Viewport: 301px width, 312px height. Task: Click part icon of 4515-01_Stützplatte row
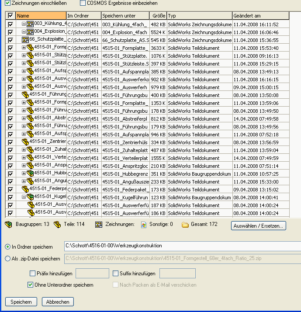(x=30, y=55)
